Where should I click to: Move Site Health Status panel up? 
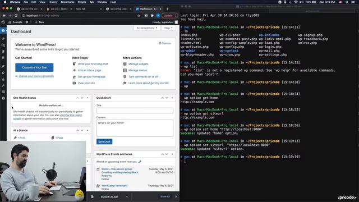point(77,98)
